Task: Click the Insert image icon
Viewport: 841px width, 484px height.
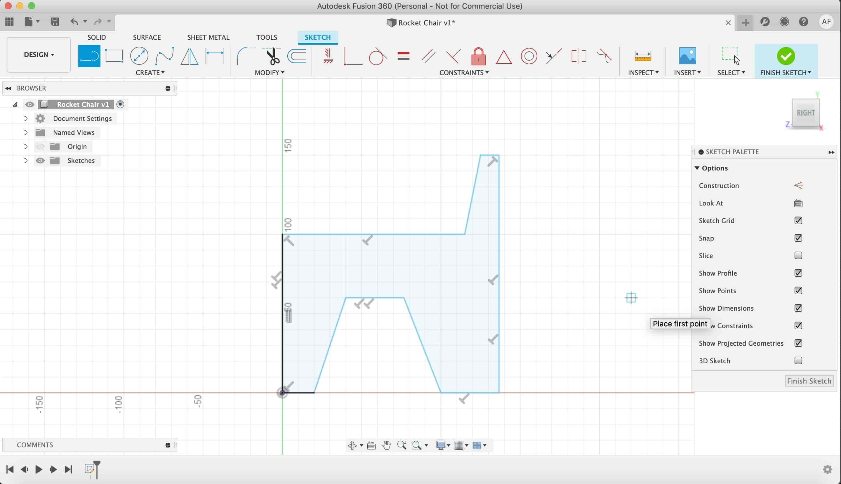Action: click(x=687, y=56)
